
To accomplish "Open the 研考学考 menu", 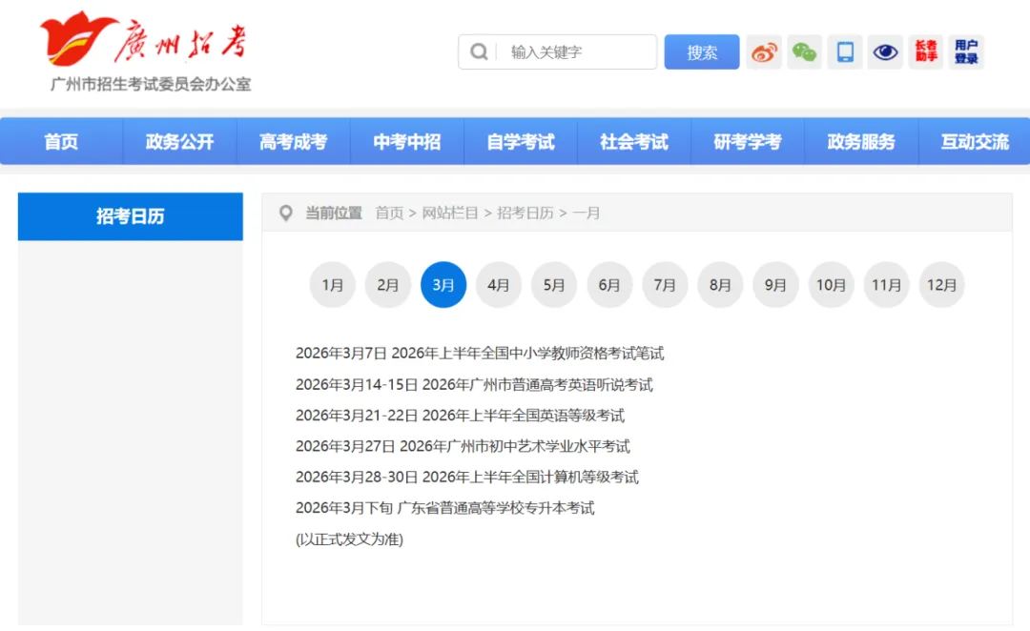I will coord(748,141).
